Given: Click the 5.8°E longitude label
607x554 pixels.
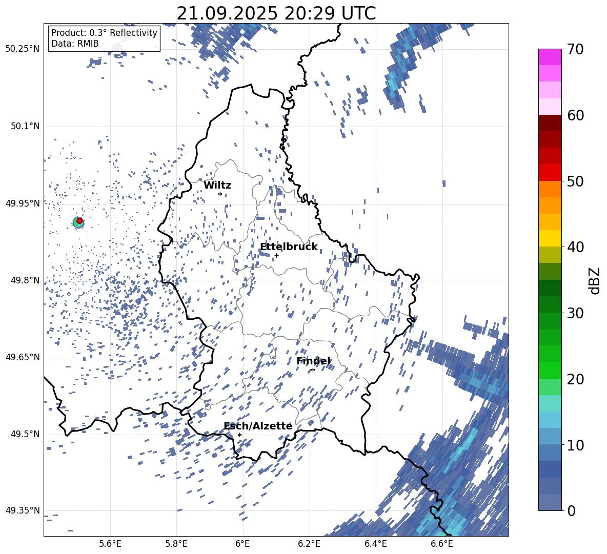Looking at the screenshot, I should [176, 544].
